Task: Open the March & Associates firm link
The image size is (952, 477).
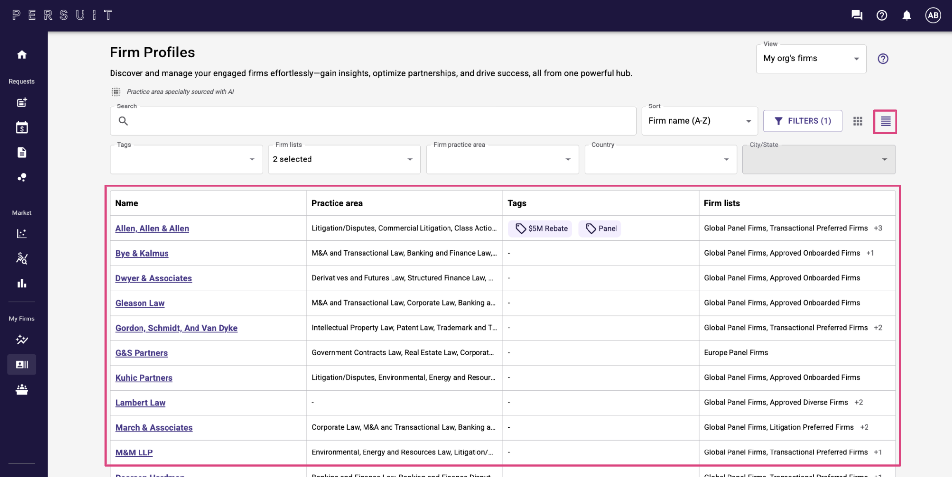Action: [154, 428]
